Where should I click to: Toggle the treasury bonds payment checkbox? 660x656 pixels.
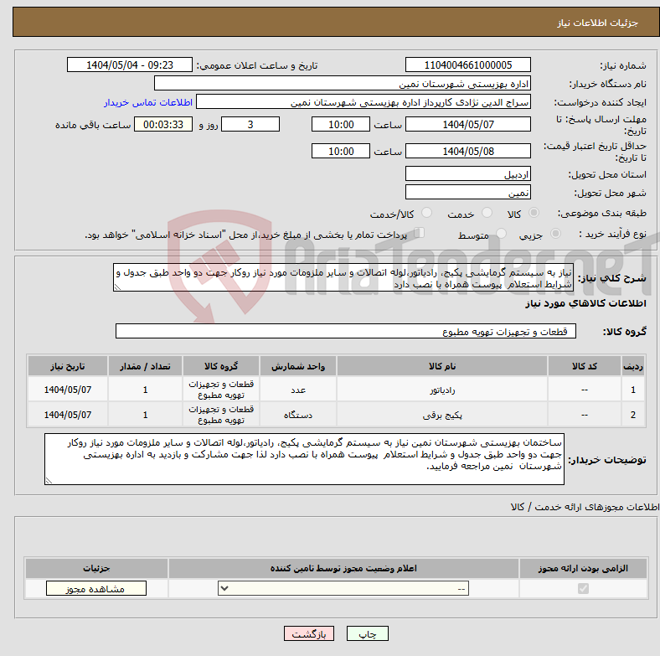tap(419, 233)
